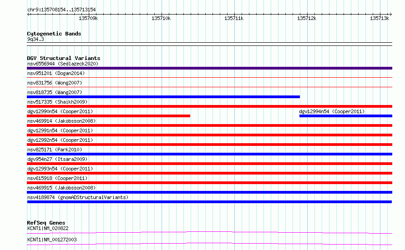Screen dimensions: 405x250
Task: Open the dgv12994n54 (Cooper2011) variant label
Action: 332,111
